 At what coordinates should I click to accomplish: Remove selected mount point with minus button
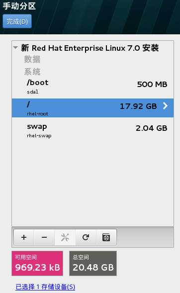(x=44, y=237)
